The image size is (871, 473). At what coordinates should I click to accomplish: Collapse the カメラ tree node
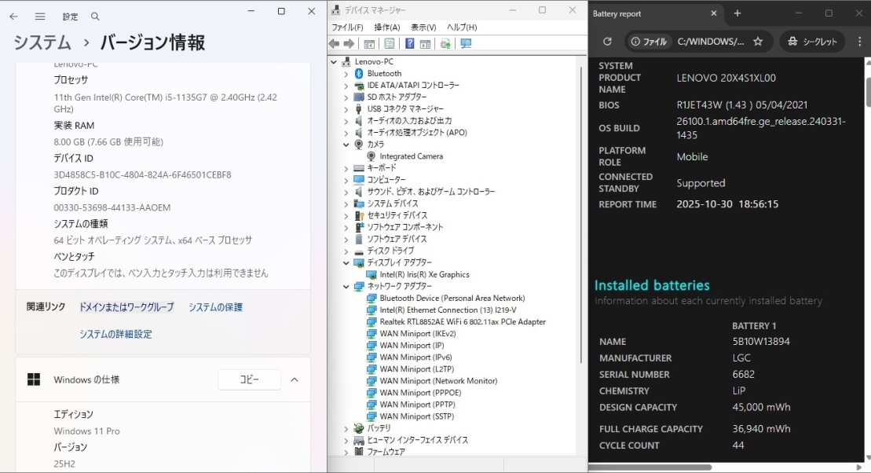[345, 144]
